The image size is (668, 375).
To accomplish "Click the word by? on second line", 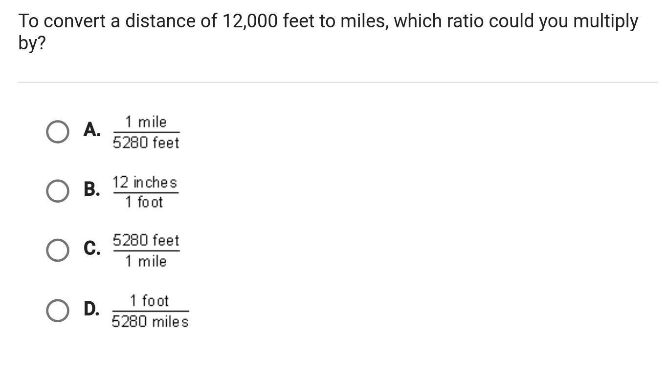I will pos(32,43).
